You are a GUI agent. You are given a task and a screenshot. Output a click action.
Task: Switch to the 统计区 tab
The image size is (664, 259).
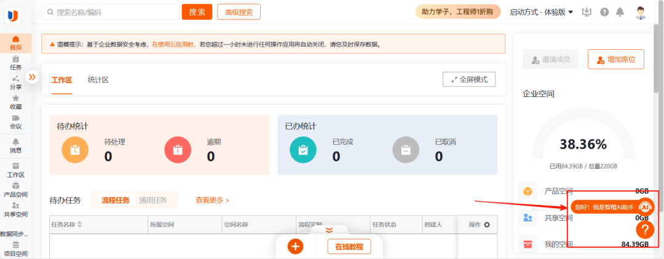[x=98, y=80]
